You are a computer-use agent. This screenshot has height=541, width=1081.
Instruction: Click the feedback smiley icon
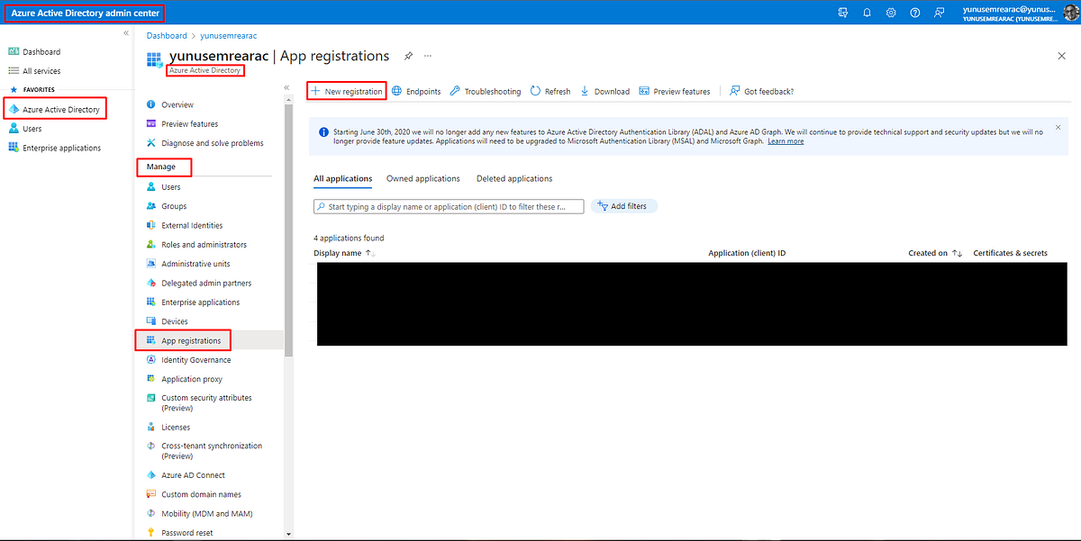coord(937,12)
